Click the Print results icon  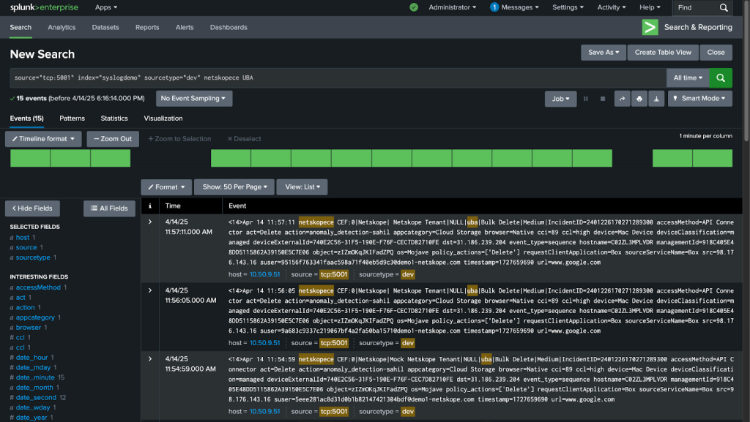(x=639, y=99)
